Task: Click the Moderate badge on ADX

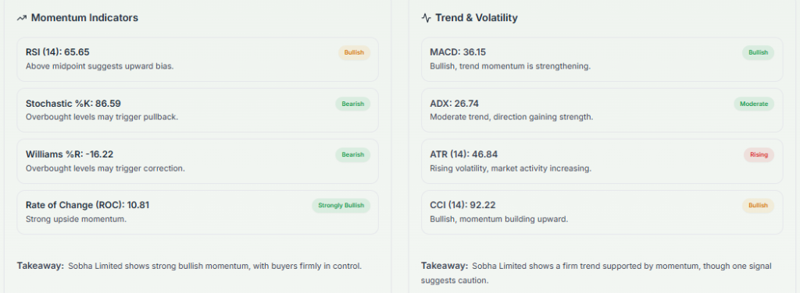Action: coord(754,104)
